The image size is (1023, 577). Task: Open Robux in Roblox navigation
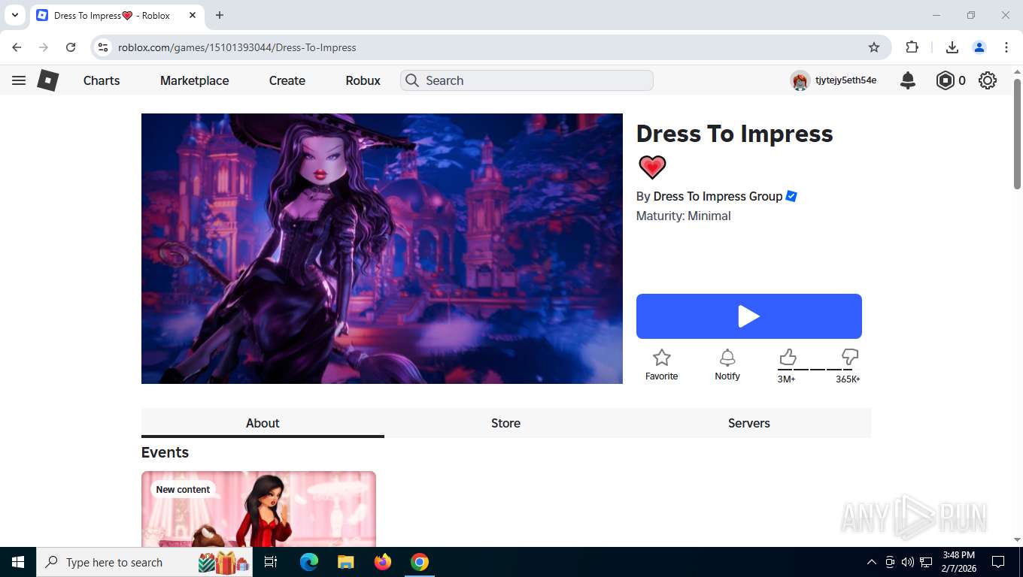click(363, 80)
